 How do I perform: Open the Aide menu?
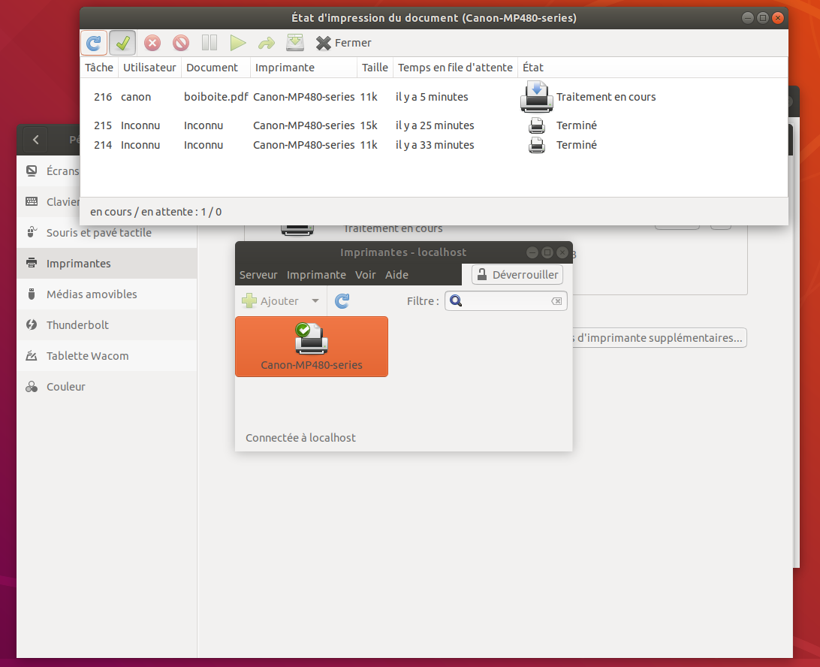[397, 275]
